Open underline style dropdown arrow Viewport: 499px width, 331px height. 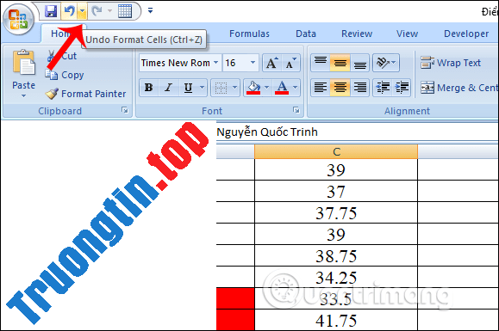tap(202, 88)
